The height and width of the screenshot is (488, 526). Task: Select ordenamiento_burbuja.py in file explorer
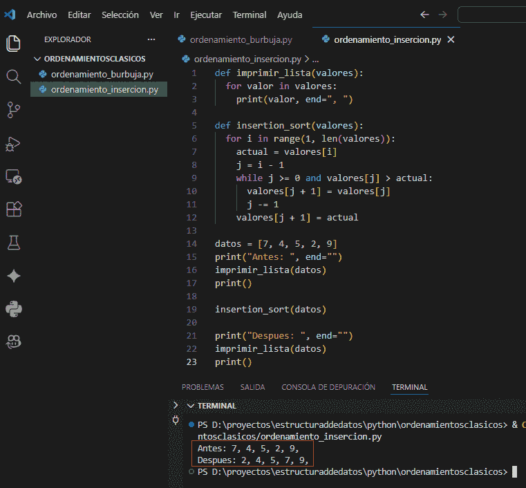[x=102, y=74]
